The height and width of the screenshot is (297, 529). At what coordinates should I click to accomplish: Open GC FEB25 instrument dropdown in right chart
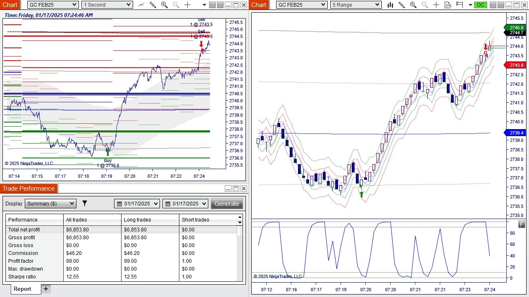click(x=302, y=5)
